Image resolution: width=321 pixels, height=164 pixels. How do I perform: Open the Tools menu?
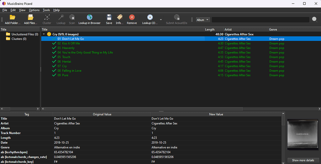click(46, 10)
